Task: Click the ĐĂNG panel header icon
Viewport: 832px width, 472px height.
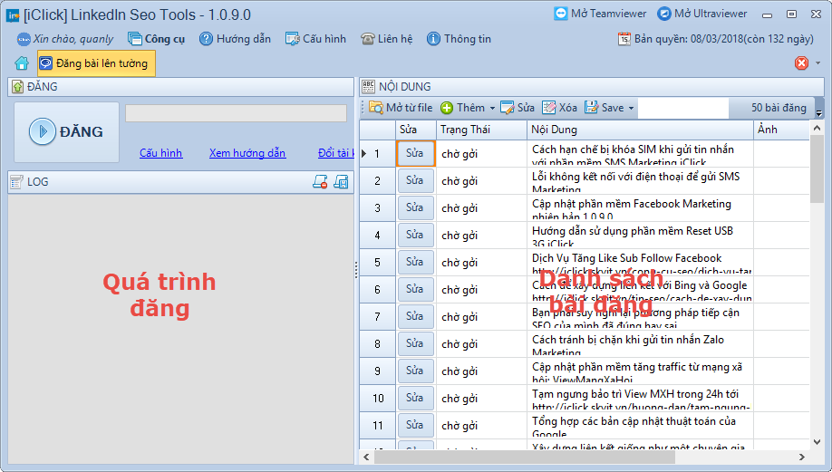Action: pos(17,86)
